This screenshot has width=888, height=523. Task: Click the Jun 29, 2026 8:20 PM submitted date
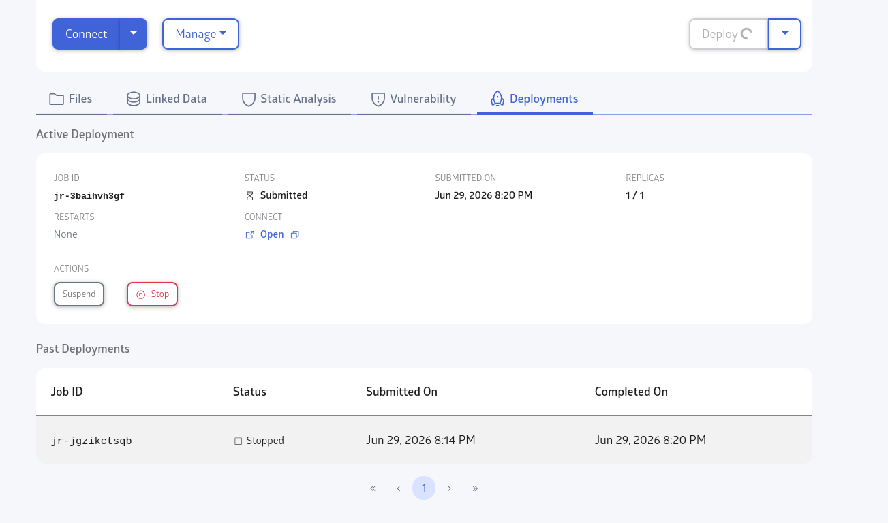484,195
